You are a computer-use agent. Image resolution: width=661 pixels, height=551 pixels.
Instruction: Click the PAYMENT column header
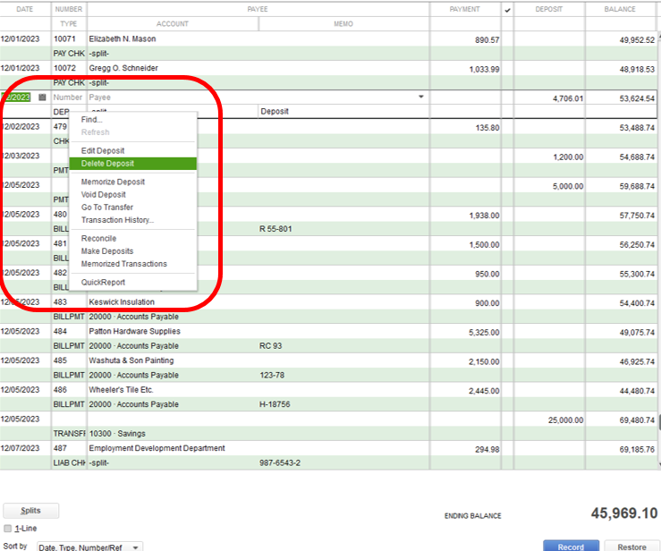[464, 9]
